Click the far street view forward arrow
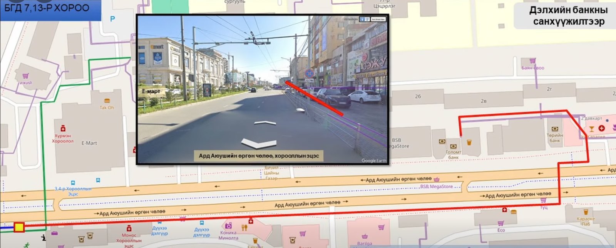Image resolution: width=616 pixels, height=248 pixels. [x=265, y=123]
